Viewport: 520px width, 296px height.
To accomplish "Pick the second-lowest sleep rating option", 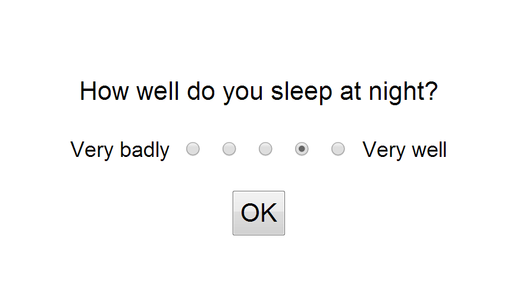I will [229, 149].
